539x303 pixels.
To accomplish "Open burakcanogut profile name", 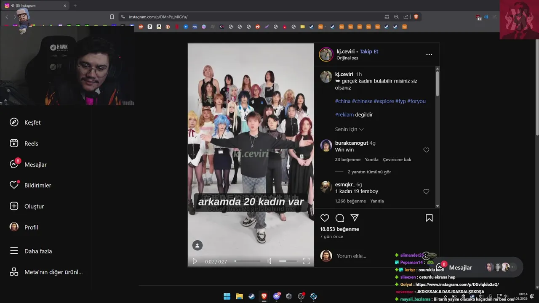I will click(352, 143).
